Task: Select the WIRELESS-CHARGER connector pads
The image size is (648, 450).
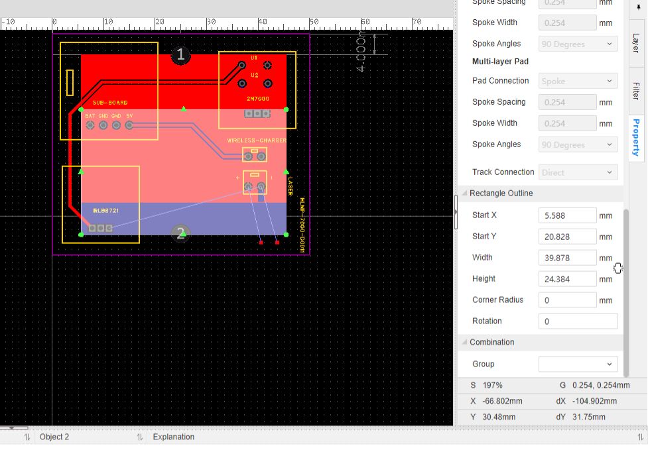Action: coord(255,156)
